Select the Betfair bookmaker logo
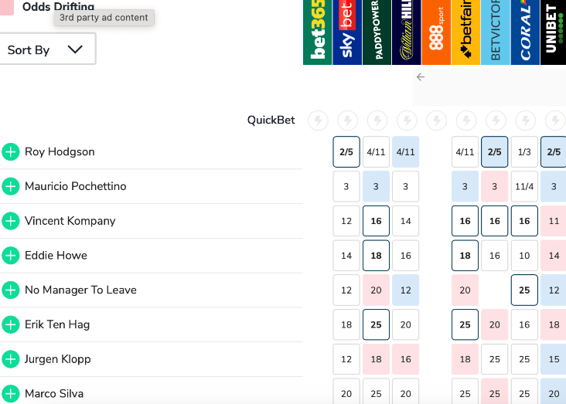This screenshot has width=566, height=404. pyautogui.click(x=465, y=32)
